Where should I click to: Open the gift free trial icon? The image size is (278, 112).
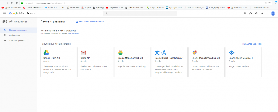(x=245, y=13)
